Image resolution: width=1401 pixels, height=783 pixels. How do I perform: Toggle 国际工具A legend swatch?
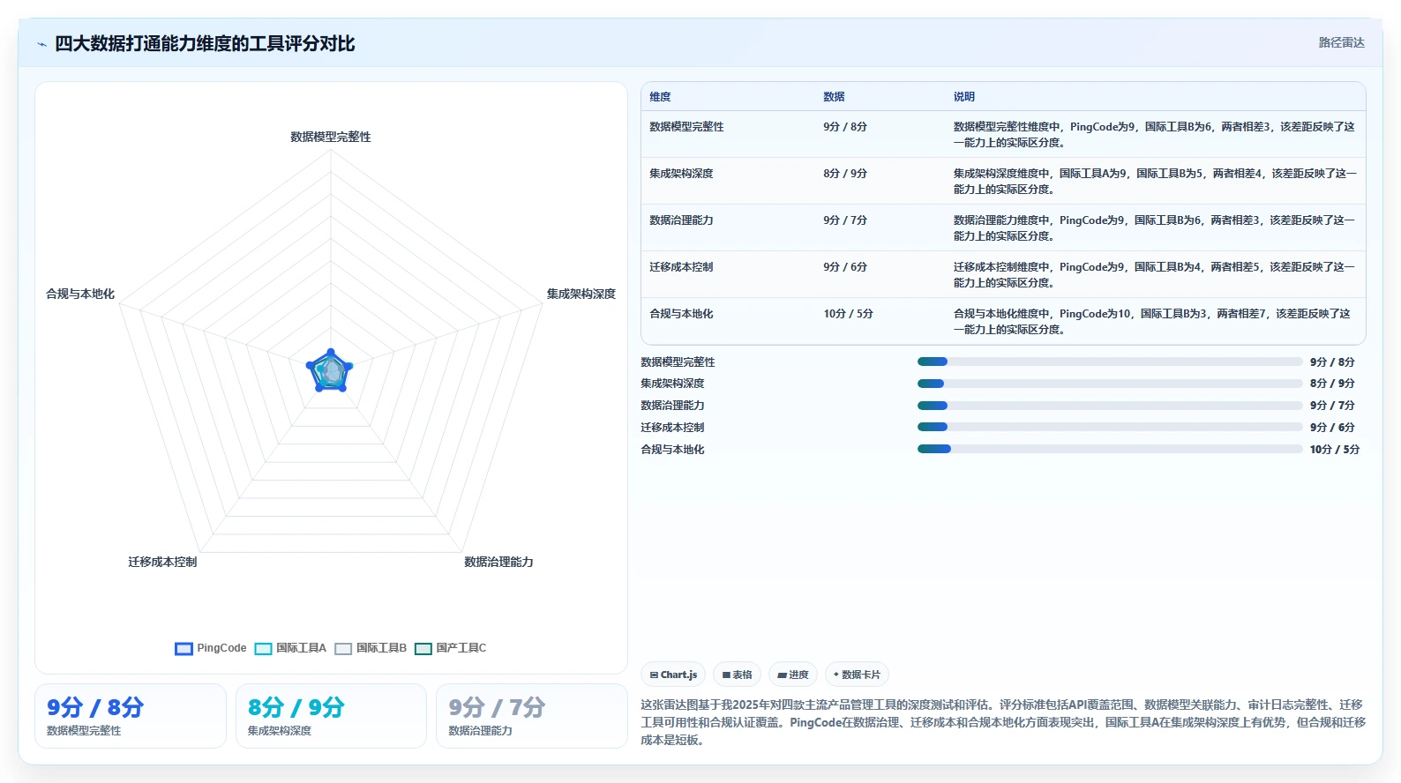263,649
